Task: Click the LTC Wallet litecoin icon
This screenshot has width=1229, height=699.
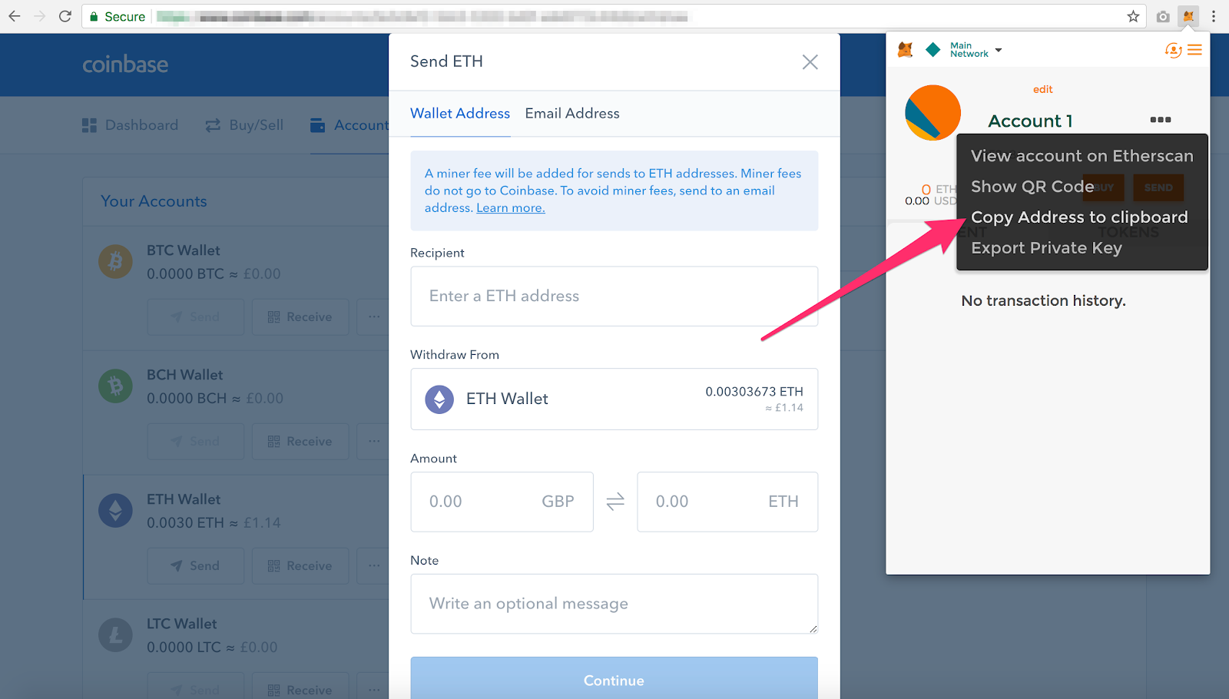Action: tap(115, 635)
